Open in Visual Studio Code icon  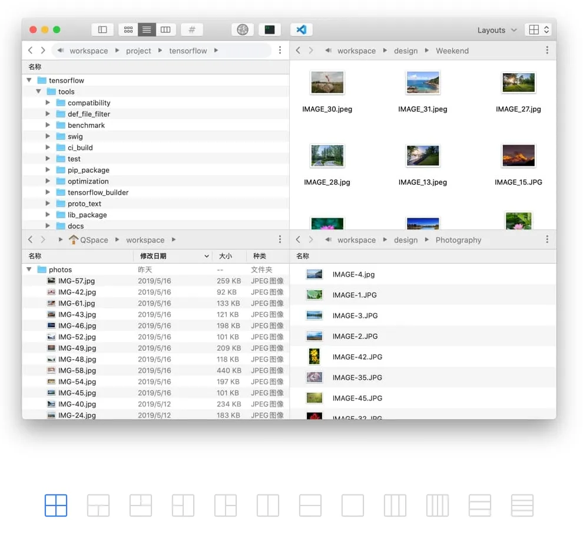(x=301, y=30)
